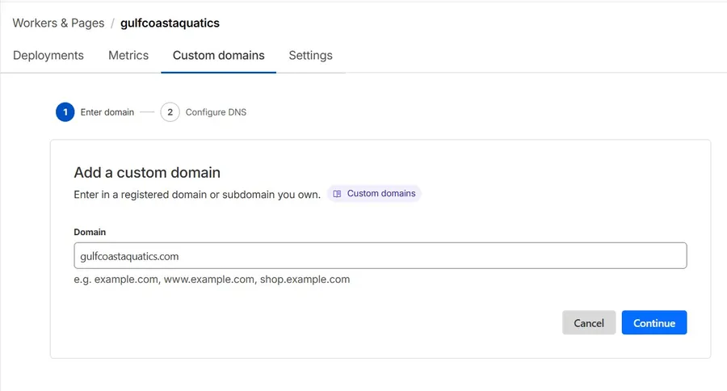Click the example.com hint text below field
This screenshot has width=727, height=391.
(x=212, y=280)
